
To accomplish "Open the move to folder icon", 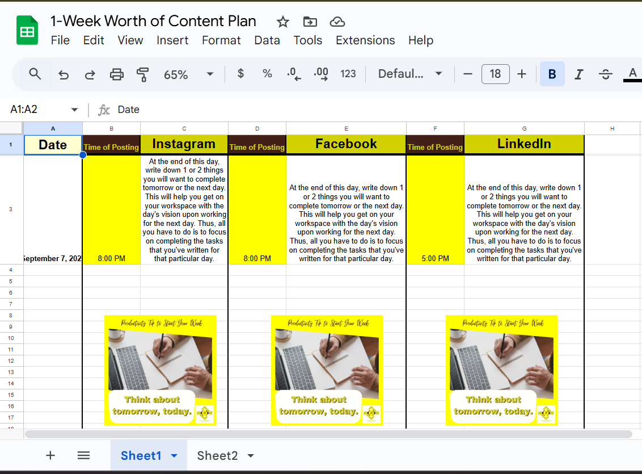I will (x=310, y=22).
